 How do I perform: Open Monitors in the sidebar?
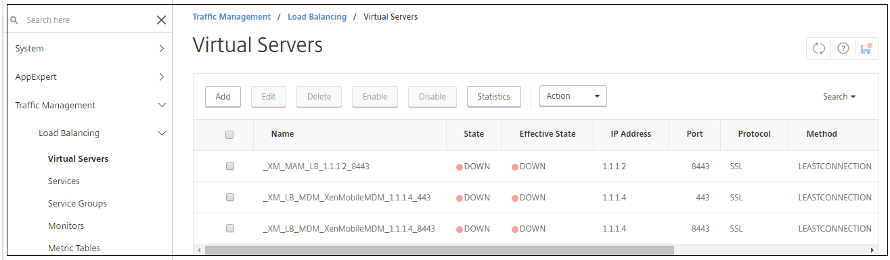coord(66,226)
